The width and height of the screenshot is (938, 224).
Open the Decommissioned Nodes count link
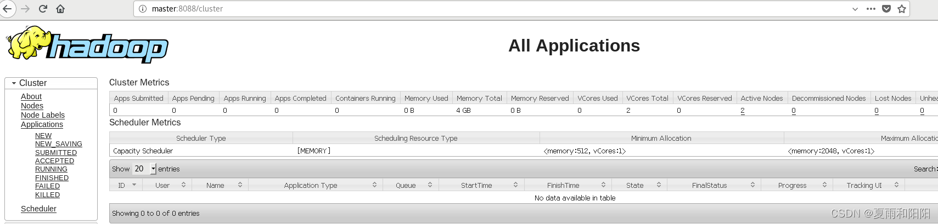coord(794,111)
